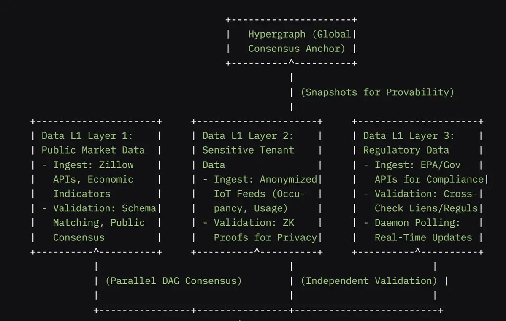Click the 'Parallel DAG Consensus' label
506x321 pixels.
pos(173,281)
